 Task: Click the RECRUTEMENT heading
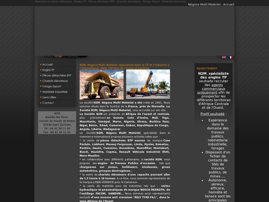[x=207, y=69]
